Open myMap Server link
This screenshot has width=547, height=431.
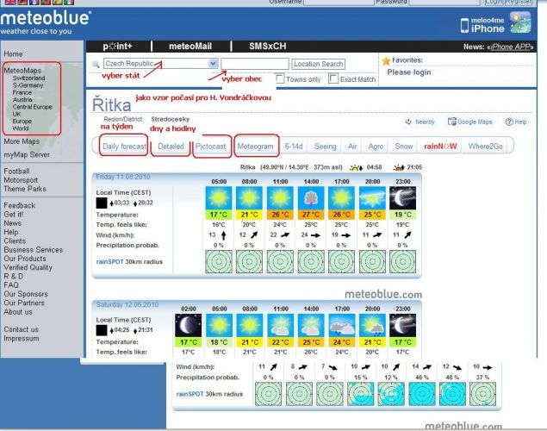(x=27, y=154)
